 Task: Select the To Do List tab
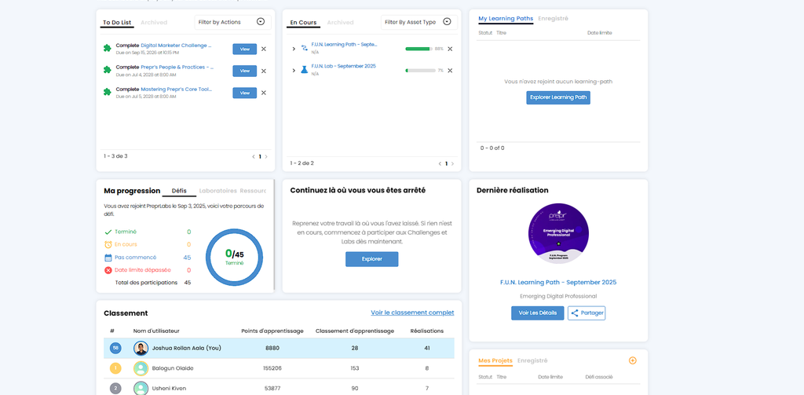pyautogui.click(x=117, y=23)
